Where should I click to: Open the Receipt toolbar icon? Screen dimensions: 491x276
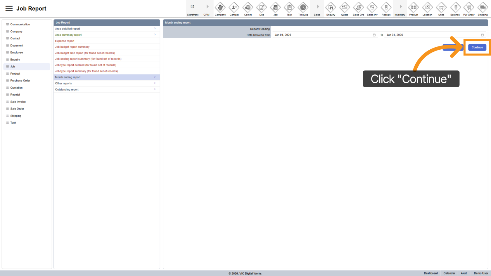point(386,7)
